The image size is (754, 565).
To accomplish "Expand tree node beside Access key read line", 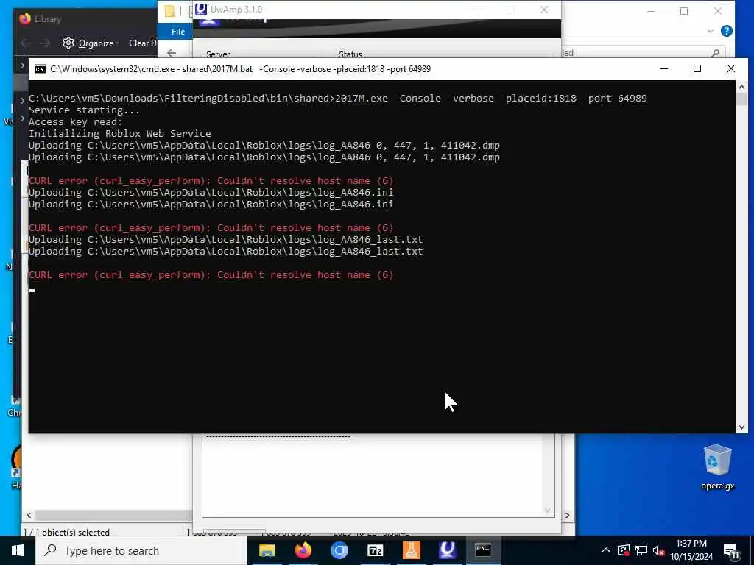I will tap(22, 118).
